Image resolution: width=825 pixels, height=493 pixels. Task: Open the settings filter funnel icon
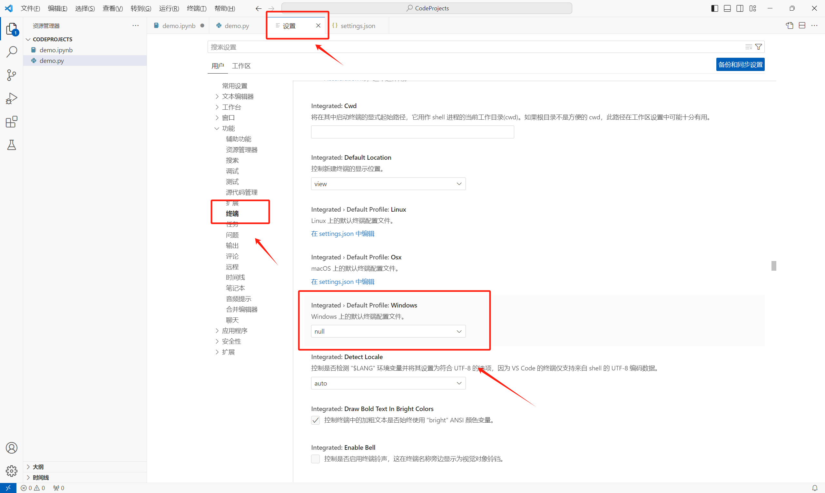point(758,47)
